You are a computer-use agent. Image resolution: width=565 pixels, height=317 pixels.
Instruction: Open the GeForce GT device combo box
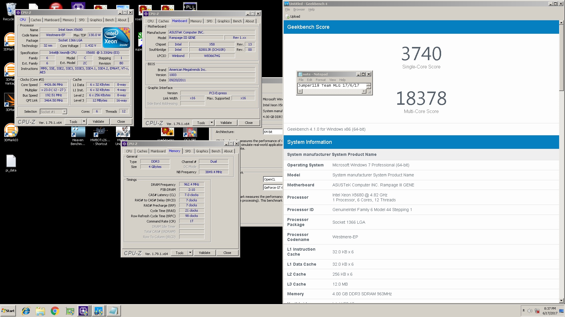pos(273,188)
